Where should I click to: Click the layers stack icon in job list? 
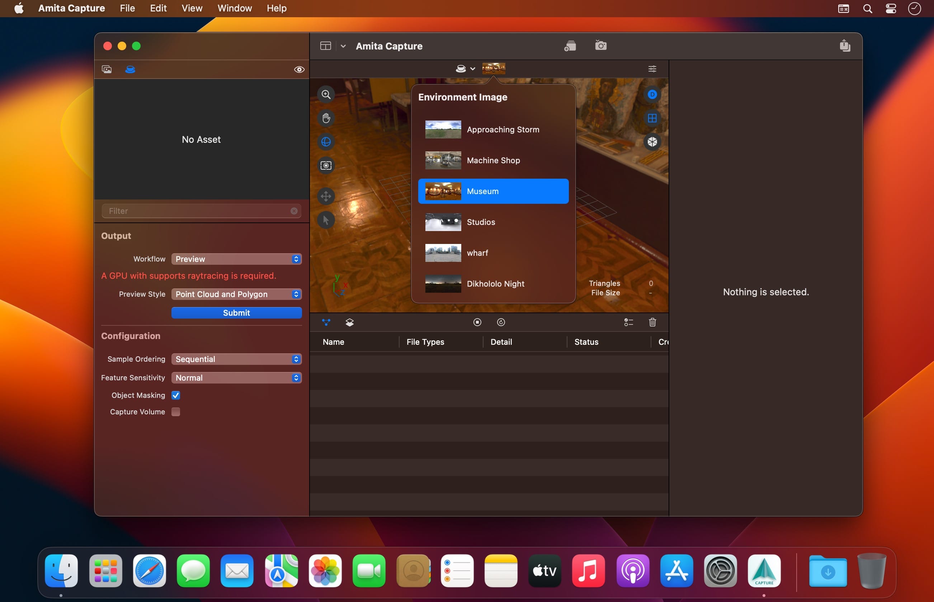coord(349,322)
